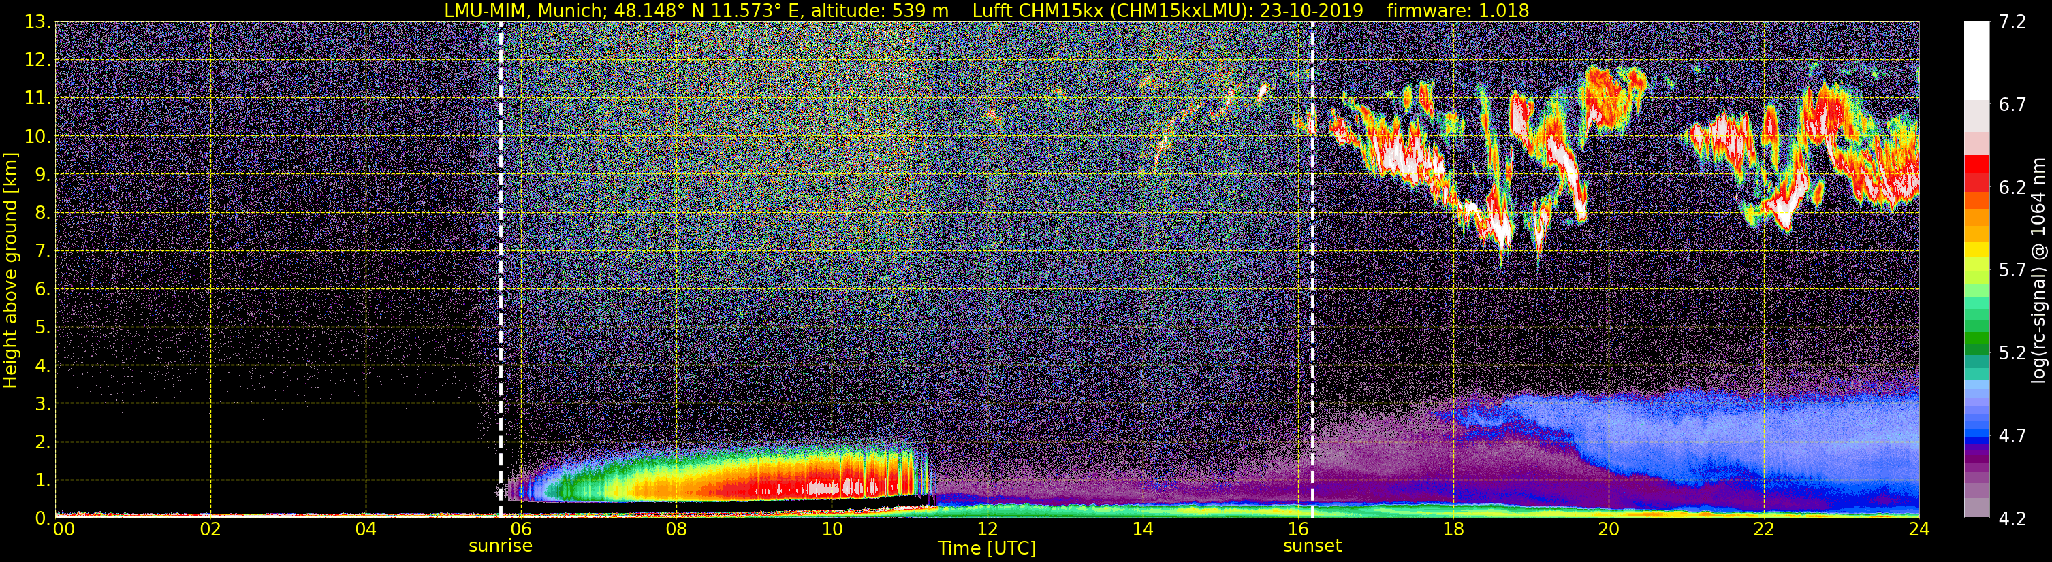Click the '7.2' colorbar tick label
Screen dimensions: 2052x562
pyautogui.click(x=2012, y=22)
